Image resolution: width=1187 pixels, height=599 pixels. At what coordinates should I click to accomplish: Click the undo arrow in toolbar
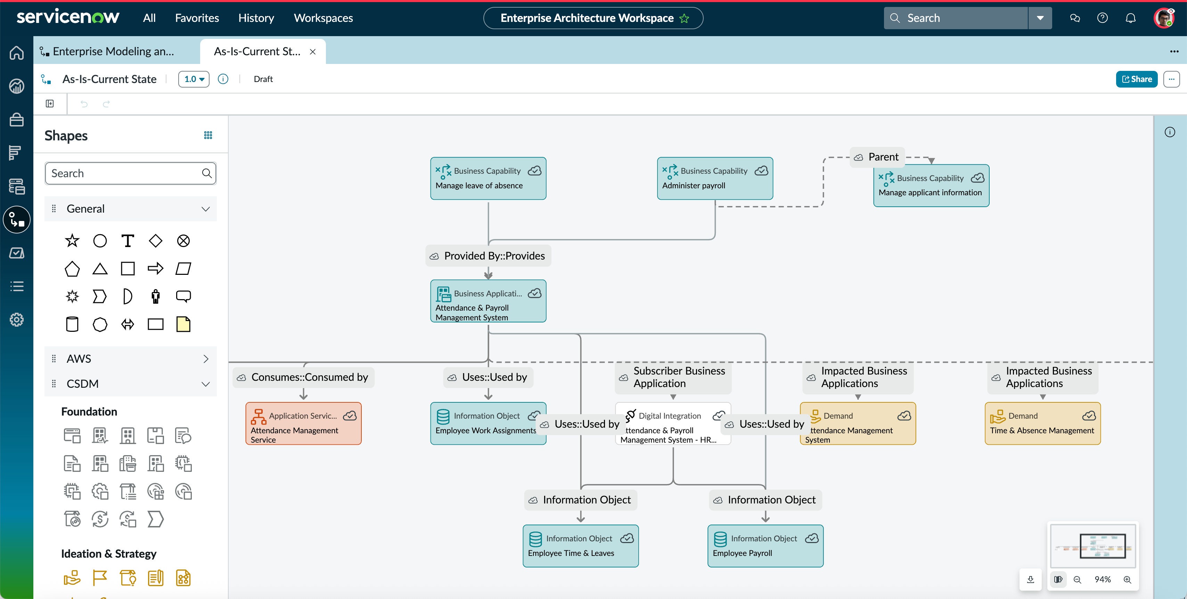pyautogui.click(x=84, y=104)
